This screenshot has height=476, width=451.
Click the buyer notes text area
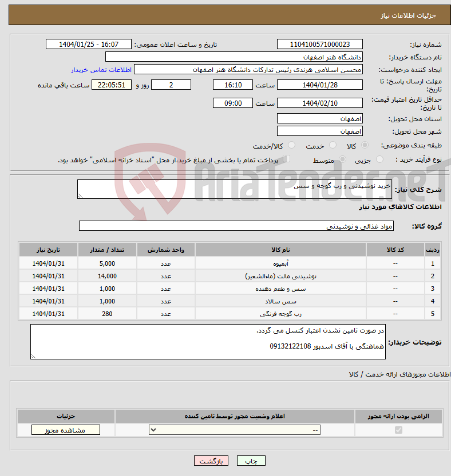coord(208,342)
